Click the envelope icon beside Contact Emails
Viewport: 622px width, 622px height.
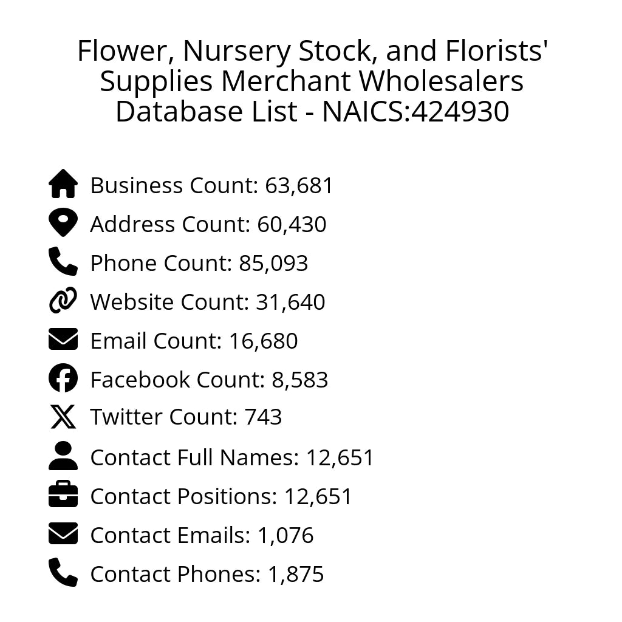click(x=63, y=534)
